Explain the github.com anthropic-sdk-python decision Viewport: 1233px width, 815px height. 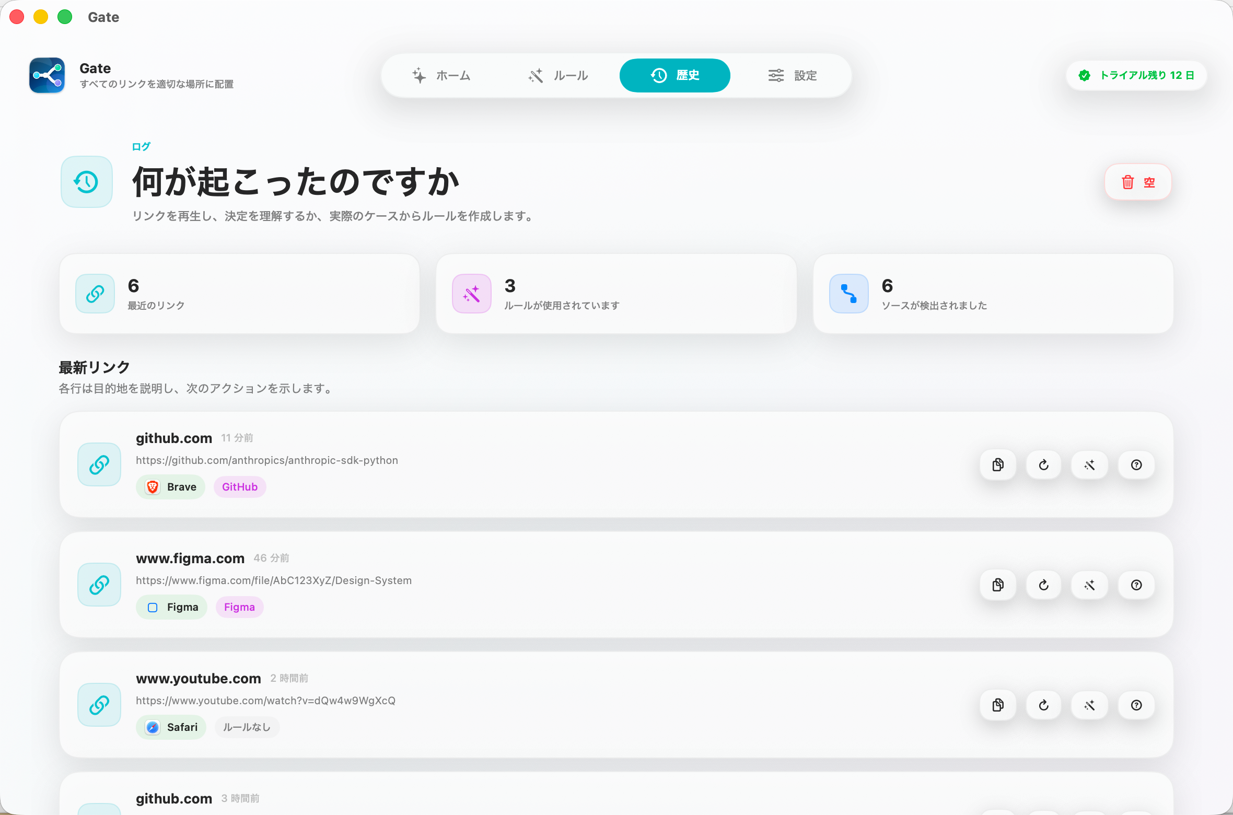click(1136, 465)
